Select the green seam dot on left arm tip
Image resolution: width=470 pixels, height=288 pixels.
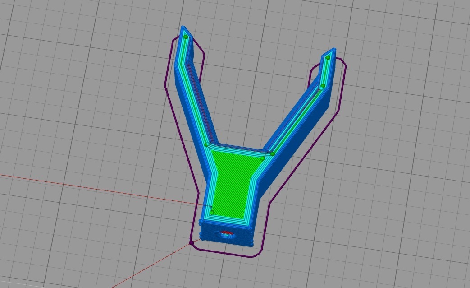tap(186, 36)
